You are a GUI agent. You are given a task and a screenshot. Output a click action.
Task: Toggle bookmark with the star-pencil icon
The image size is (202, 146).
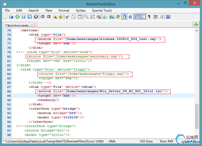pyautogui.click(x=55, y=17)
